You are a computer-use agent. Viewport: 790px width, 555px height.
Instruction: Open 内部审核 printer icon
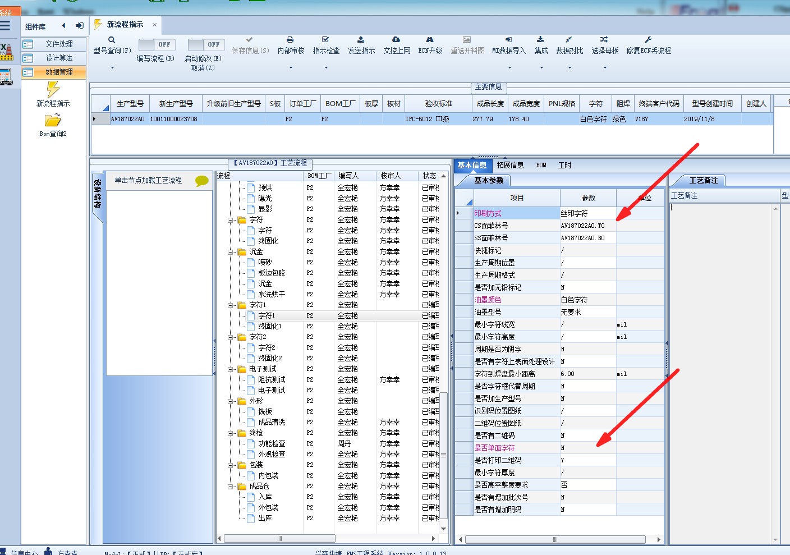click(x=290, y=40)
